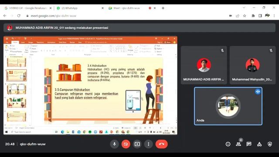The width and height of the screenshot is (279, 157).
Task: Click the Present now screen-share button
Action: 137,144
